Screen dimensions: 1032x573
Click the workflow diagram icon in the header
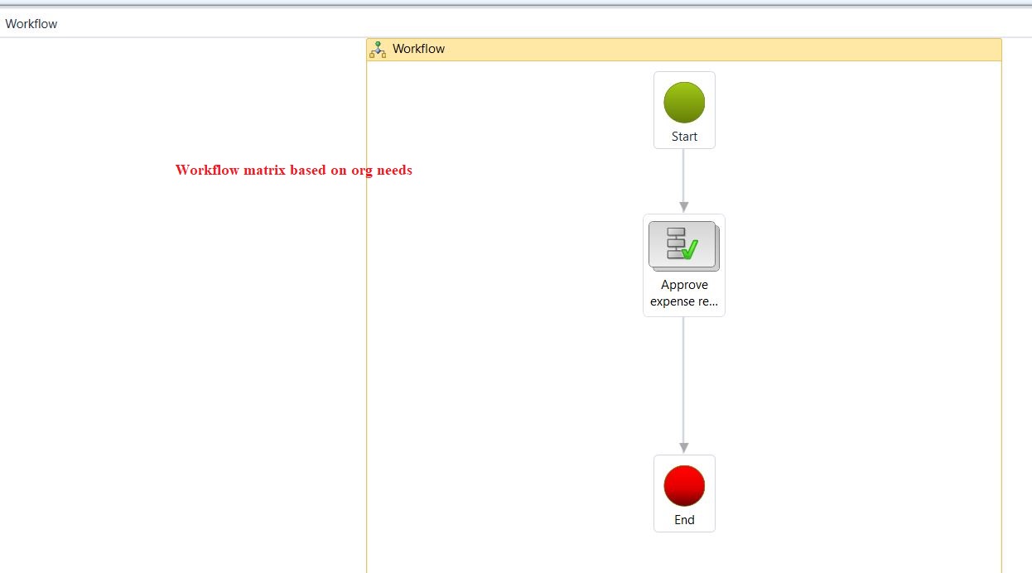378,49
